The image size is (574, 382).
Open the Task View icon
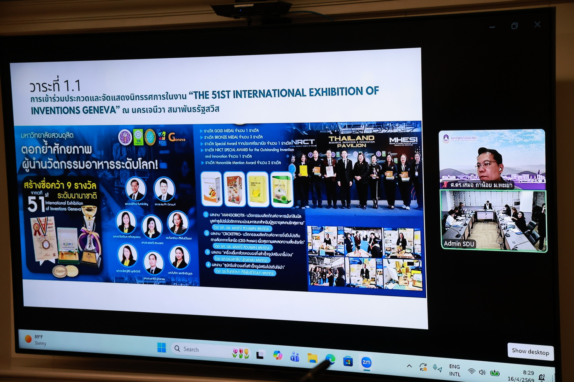pos(260,355)
